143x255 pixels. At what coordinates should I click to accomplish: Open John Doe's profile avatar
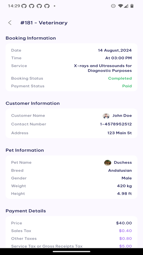[x=106, y=116]
